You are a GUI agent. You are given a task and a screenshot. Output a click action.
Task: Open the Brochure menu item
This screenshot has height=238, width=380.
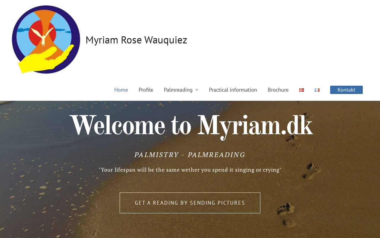click(278, 90)
